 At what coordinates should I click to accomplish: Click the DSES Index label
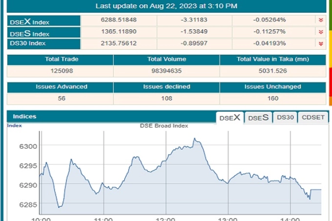tap(30, 33)
